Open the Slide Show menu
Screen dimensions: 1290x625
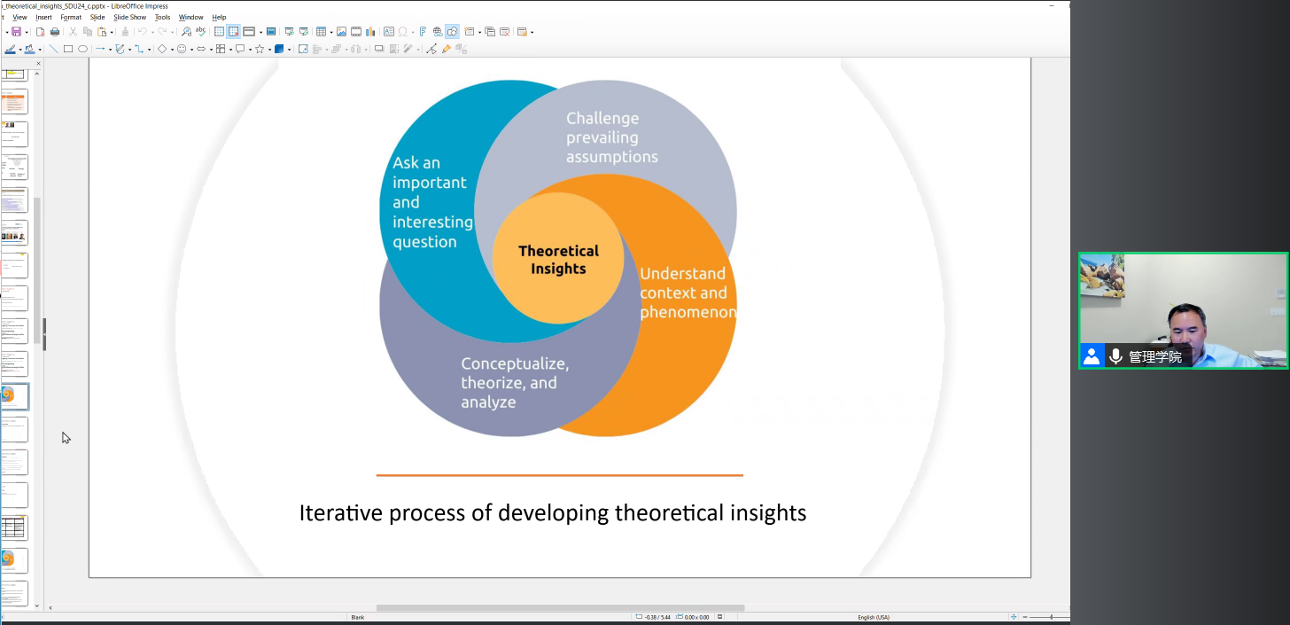point(129,17)
